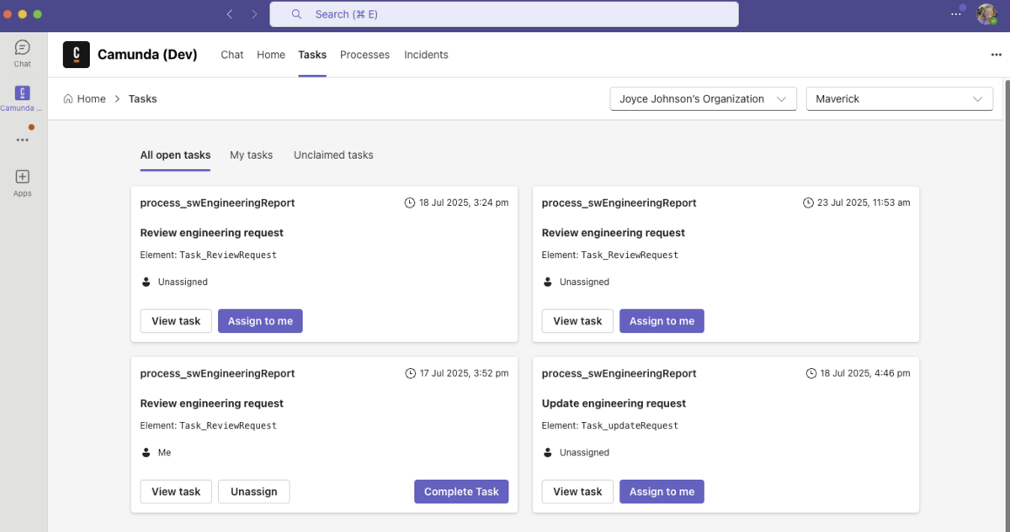
Task: Click the Camunda (Dev) app logo
Action: (75, 55)
